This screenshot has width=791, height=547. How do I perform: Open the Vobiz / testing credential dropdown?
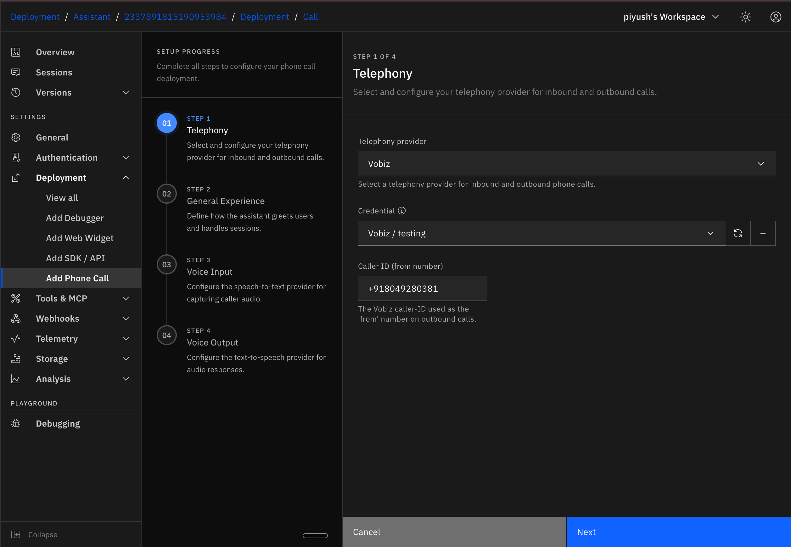point(541,233)
